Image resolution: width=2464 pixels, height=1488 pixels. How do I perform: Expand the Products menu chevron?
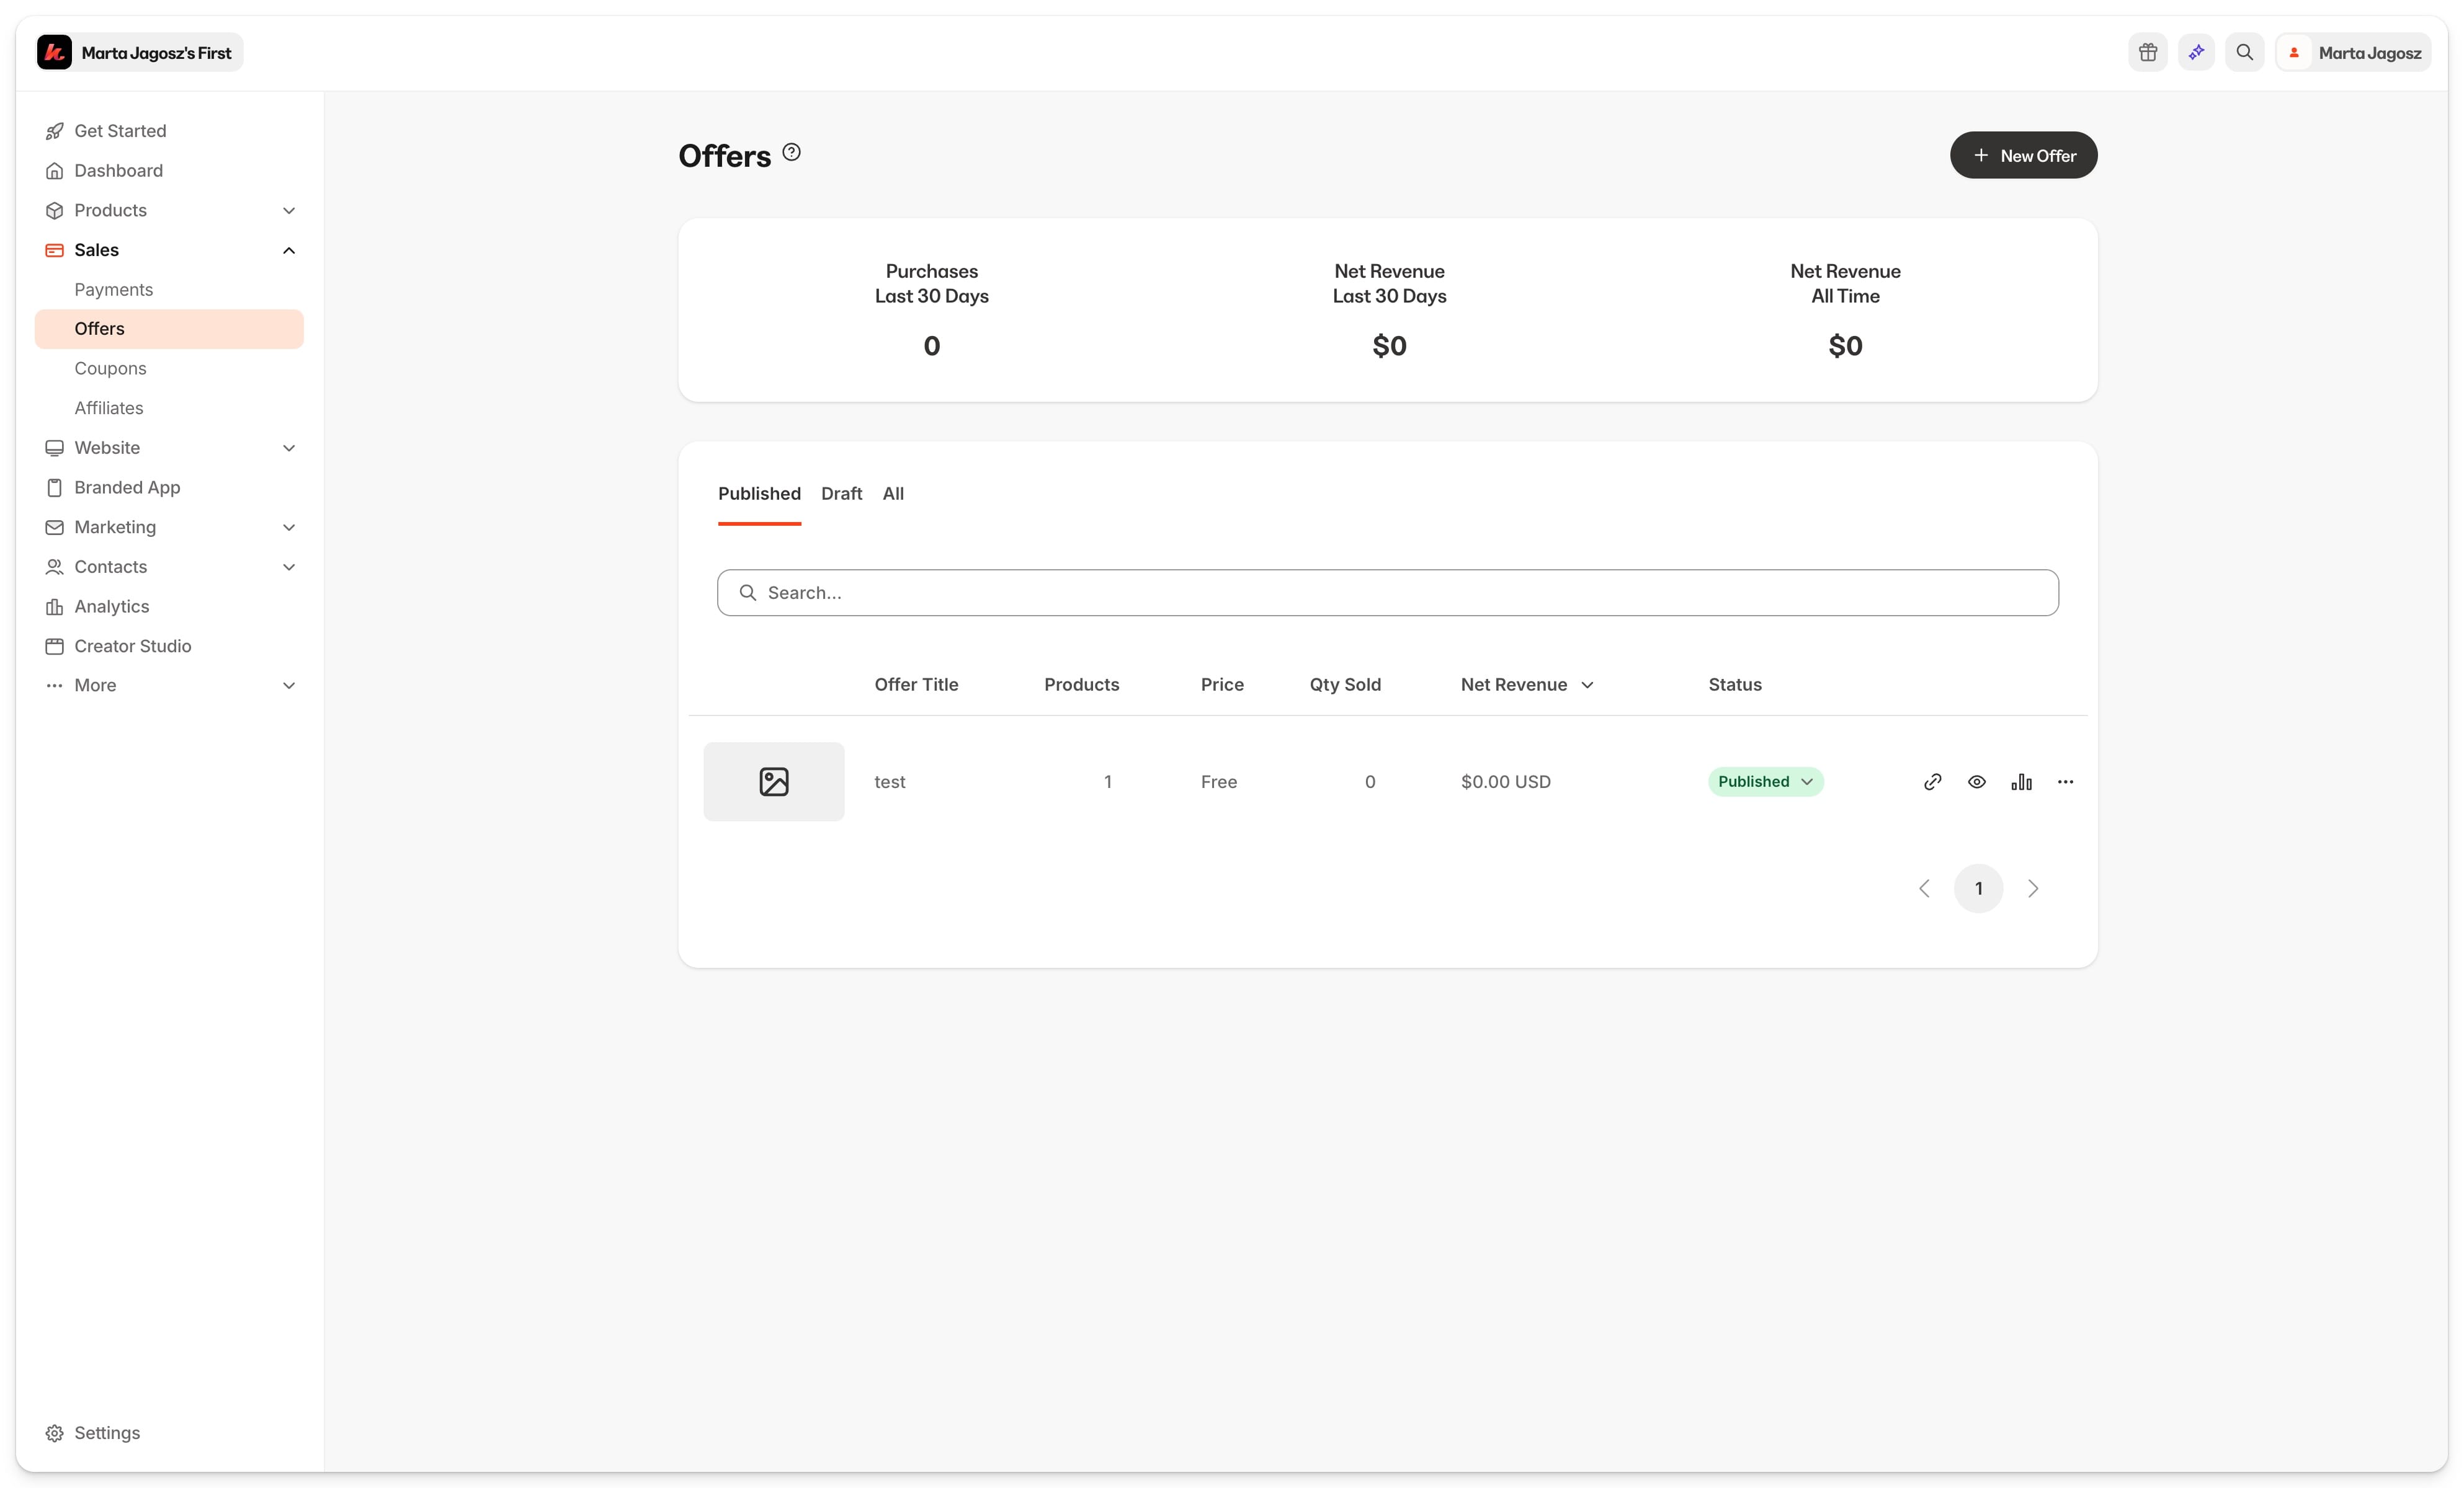coord(289,210)
